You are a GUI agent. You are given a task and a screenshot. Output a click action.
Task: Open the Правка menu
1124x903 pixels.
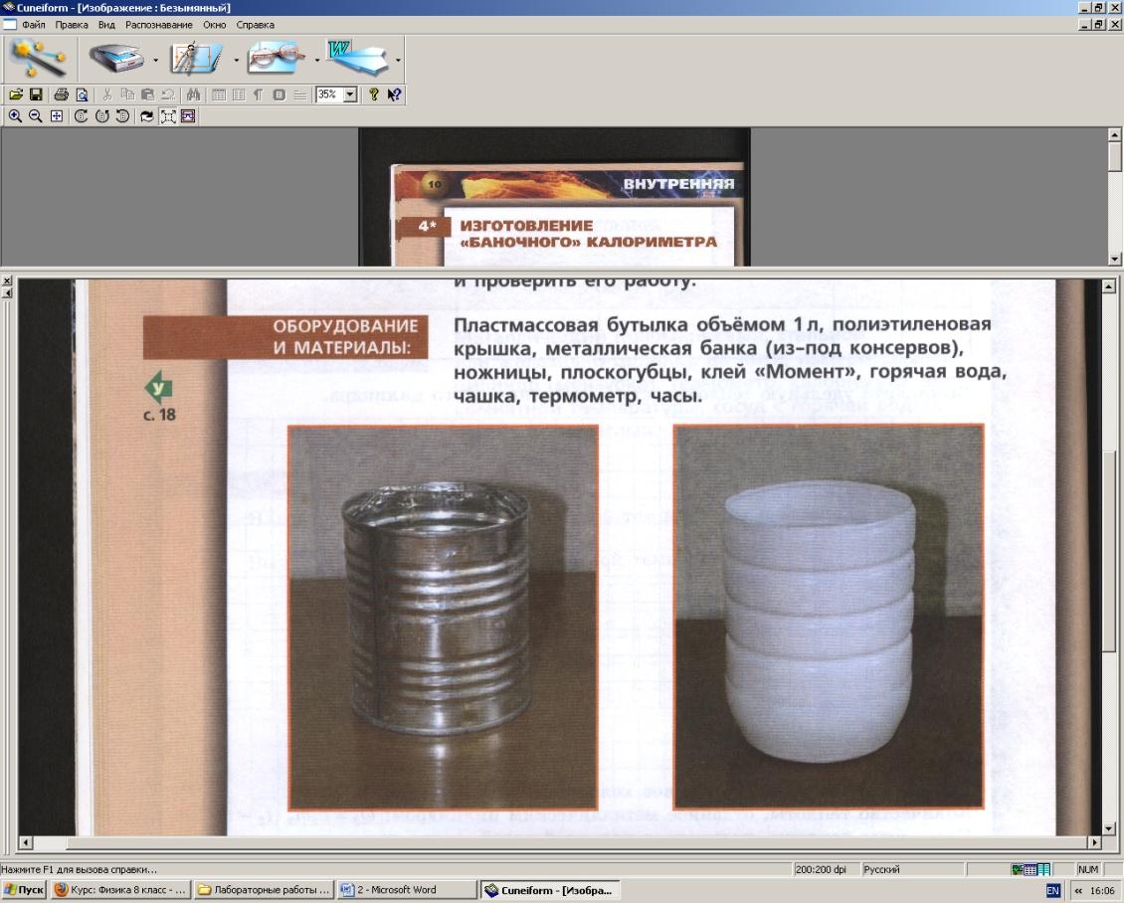(72, 25)
